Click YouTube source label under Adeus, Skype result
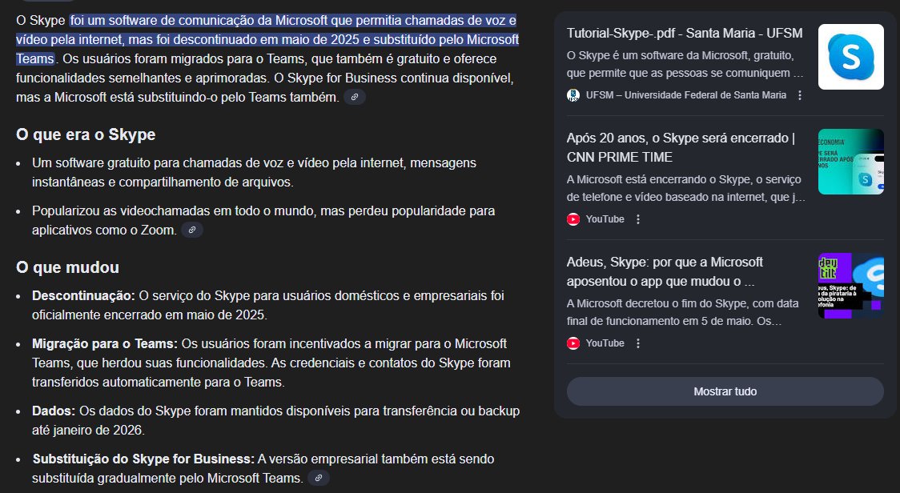This screenshot has height=493, width=900. coord(605,343)
